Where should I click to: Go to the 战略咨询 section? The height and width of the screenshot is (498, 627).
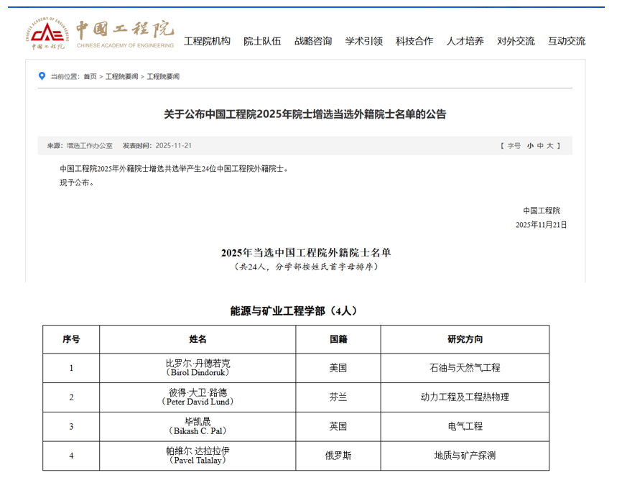313,41
